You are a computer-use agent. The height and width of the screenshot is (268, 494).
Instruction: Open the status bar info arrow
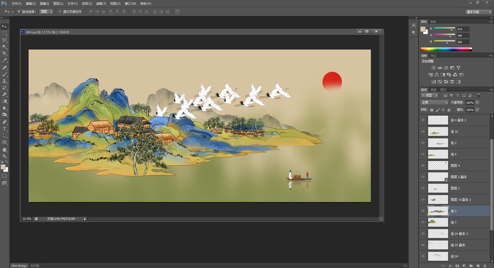[x=85, y=219]
